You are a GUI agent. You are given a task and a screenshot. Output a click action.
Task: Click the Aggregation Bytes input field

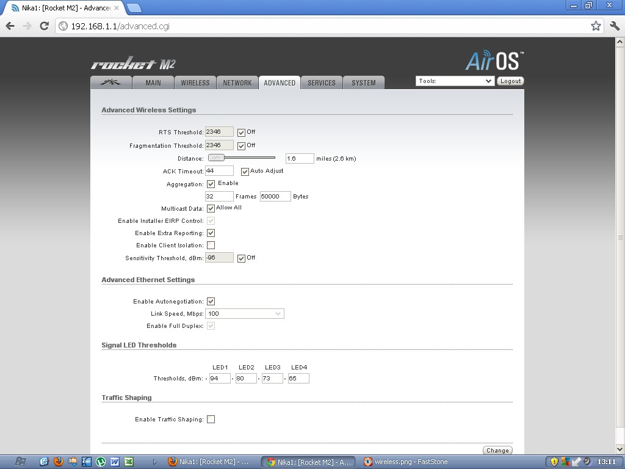(275, 196)
